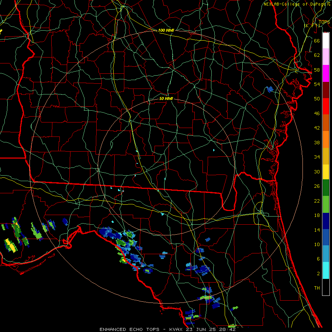The width and height of the screenshot is (332, 332).
Task: Click the light pink swatch on the tops scale
Action: pyautogui.click(x=326, y=57)
